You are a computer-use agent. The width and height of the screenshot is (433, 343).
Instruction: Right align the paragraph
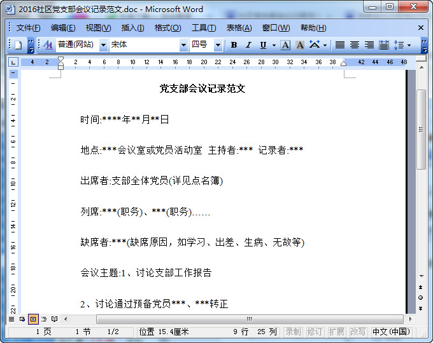click(x=369, y=44)
